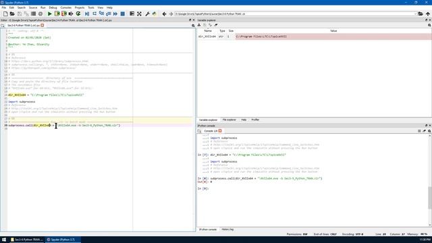Clear the console with the eraser icon
The height and width of the screenshot is (243, 432).
(x=425, y=131)
